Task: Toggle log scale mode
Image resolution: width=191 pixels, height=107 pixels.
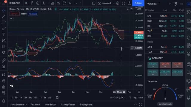Action: (135, 97)
